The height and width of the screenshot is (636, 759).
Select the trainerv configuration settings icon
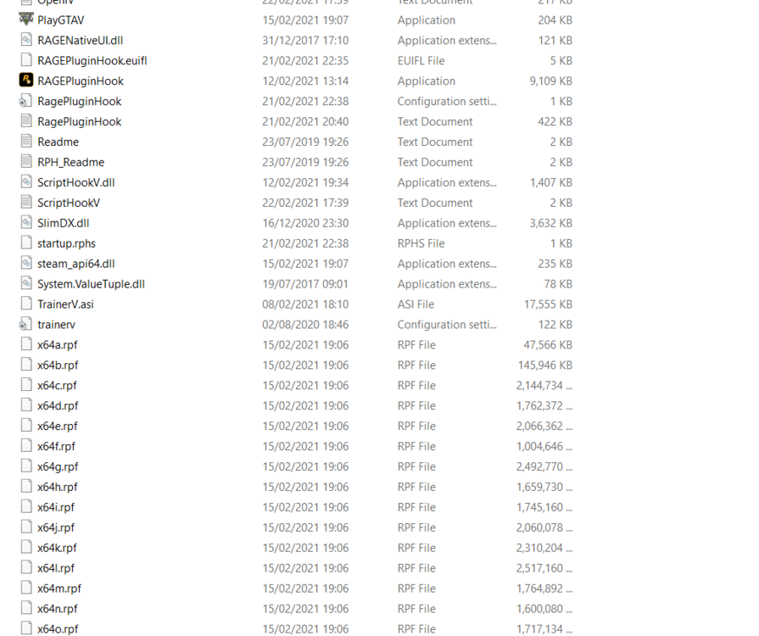point(25,324)
